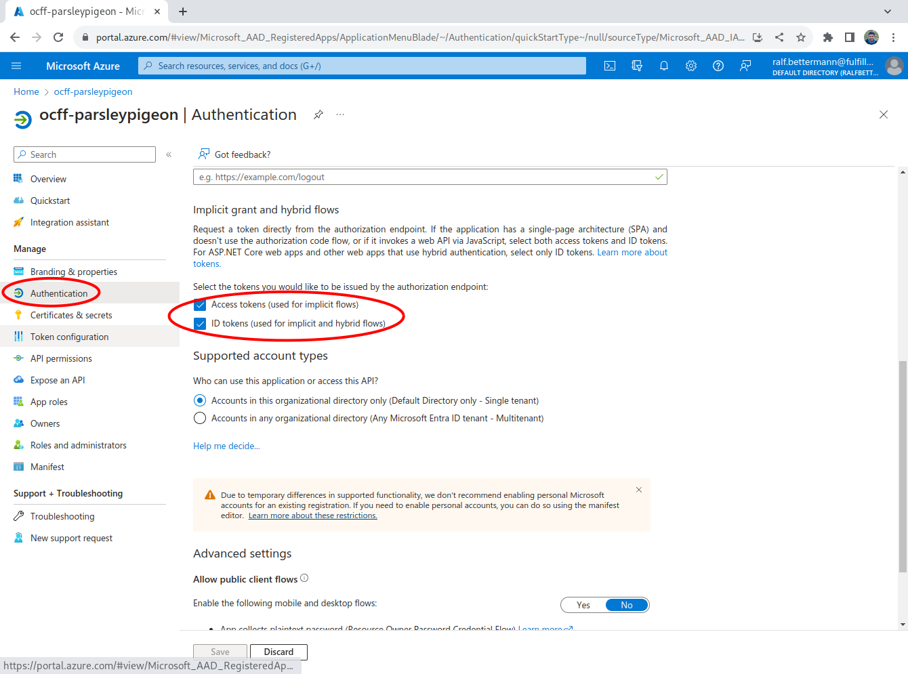Click the logout URL input field
The image size is (908, 674).
click(x=424, y=177)
